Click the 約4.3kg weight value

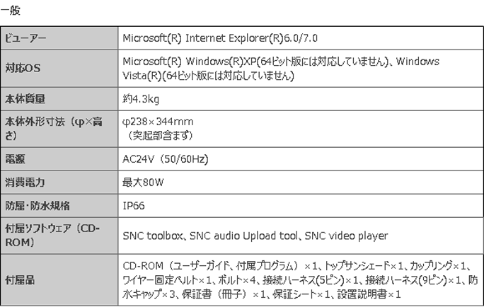[x=141, y=99]
